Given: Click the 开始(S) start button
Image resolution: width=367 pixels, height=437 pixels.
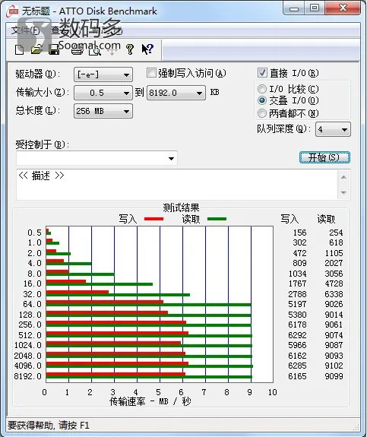Looking at the screenshot, I should [324, 157].
